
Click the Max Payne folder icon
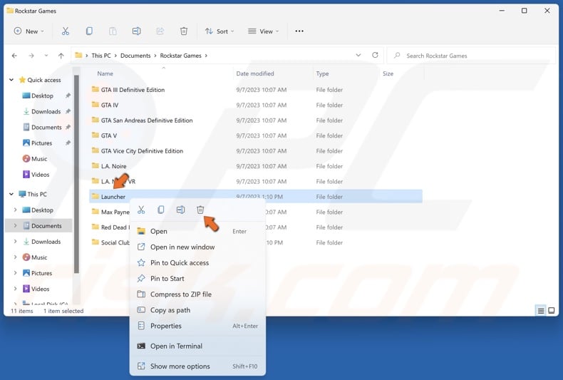(x=95, y=212)
